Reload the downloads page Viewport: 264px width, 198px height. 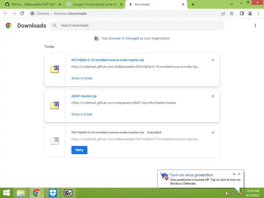pos(22,13)
